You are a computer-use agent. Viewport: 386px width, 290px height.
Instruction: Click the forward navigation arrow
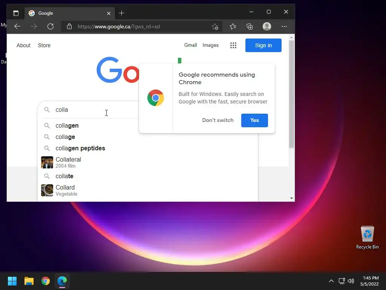34,26
